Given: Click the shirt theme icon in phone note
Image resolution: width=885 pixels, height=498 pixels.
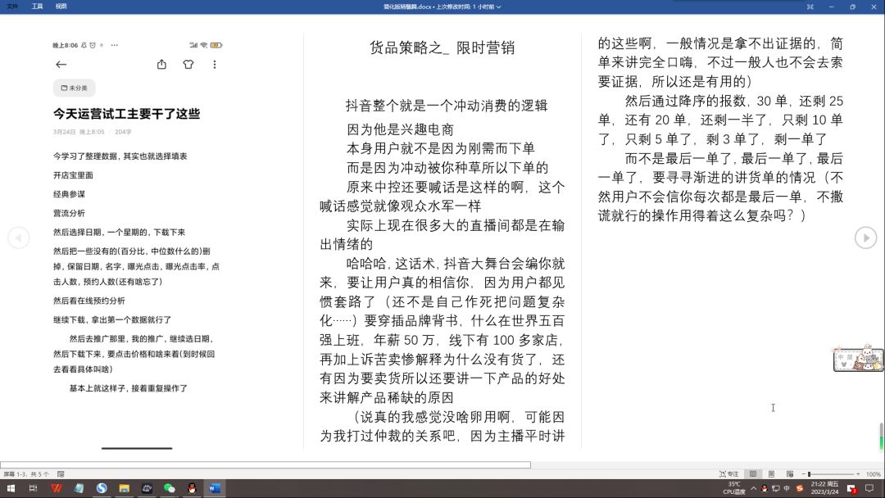Looking at the screenshot, I should click(188, 64).
